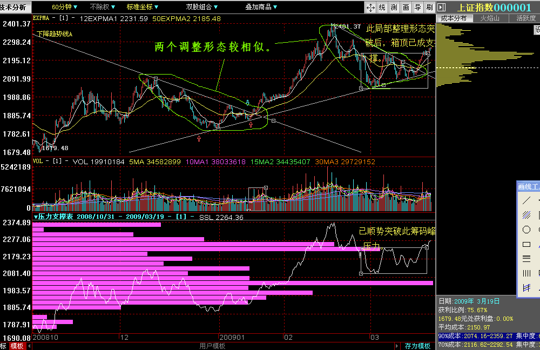Select the horizontal lines drawing tool
The height and width of the screenshot is (350, 540).
[526, 258]
